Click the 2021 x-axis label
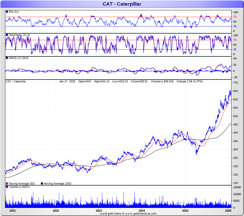Viewport: 244px width, 216px height. point(13,211)
